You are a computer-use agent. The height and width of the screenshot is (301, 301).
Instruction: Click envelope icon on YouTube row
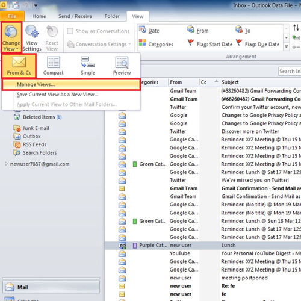[122, 254]
